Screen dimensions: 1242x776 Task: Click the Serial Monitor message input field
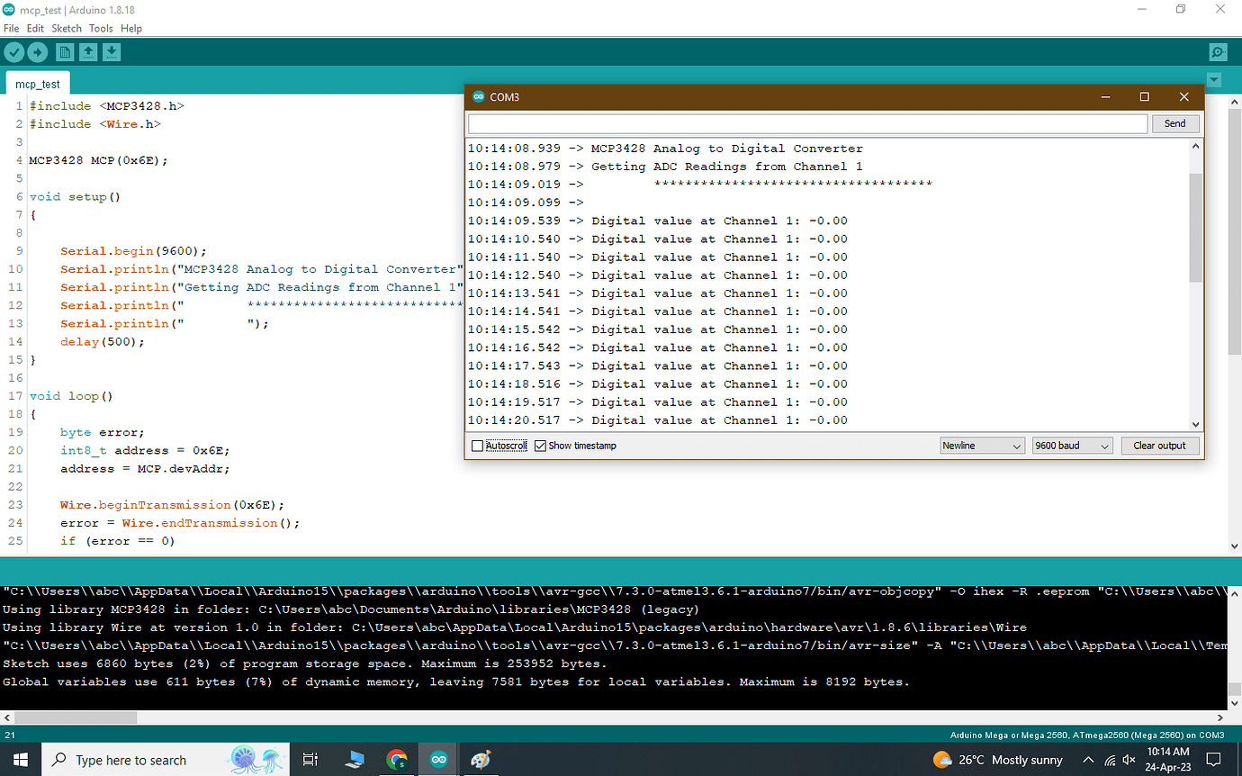tap(805, 123)
